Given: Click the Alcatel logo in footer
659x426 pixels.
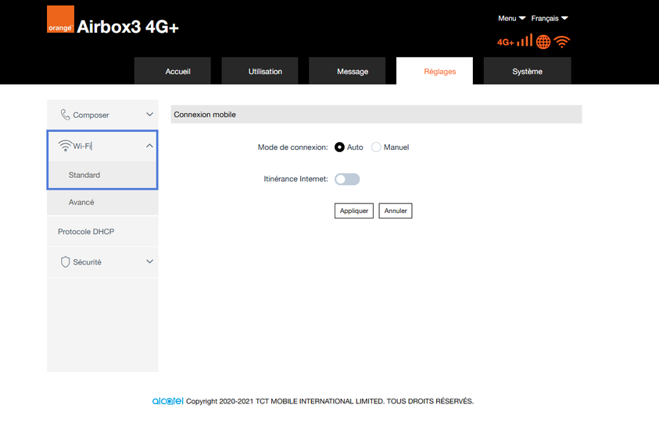Looking at the screenshot, I should [x=168, y=401].
